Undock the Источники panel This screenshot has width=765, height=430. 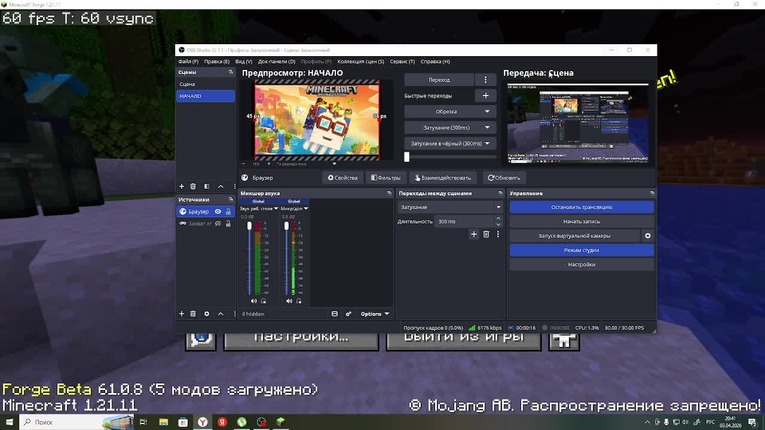[x=231, y=199]
